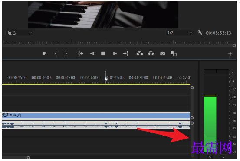Click the video track upper scroll handle
The image size is (240, 161).
coord(192,88)
